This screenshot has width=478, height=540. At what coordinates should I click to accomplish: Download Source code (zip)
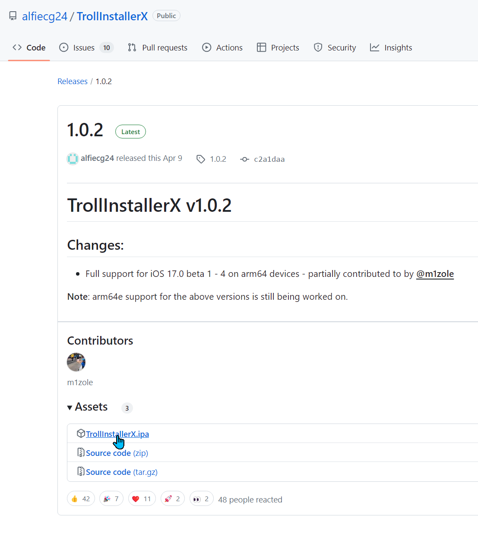coord(117,453)
